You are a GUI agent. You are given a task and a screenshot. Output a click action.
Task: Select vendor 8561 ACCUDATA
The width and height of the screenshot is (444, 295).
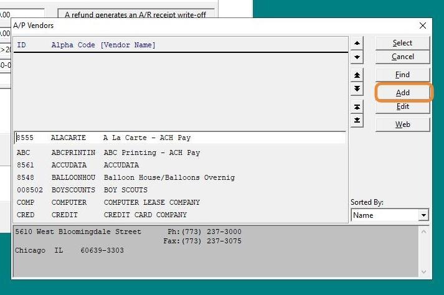180,165
